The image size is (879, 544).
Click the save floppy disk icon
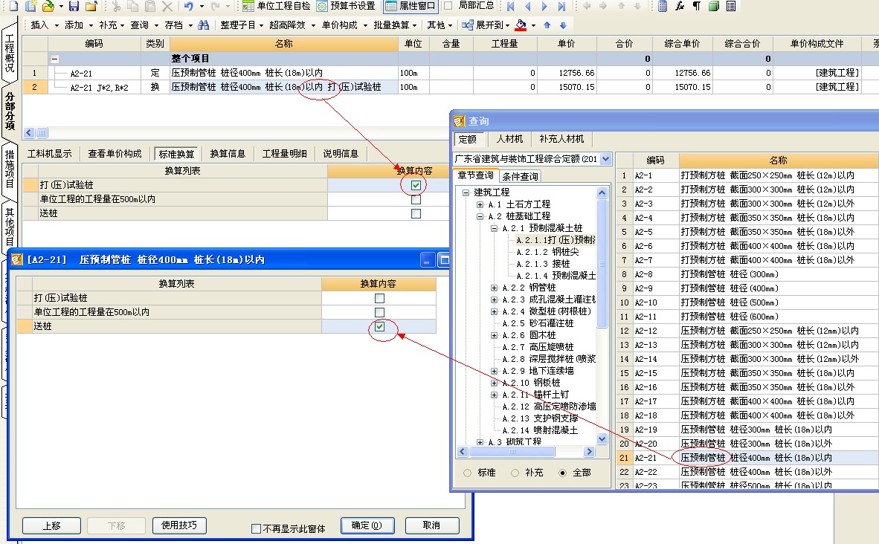[x=74, y=6]
